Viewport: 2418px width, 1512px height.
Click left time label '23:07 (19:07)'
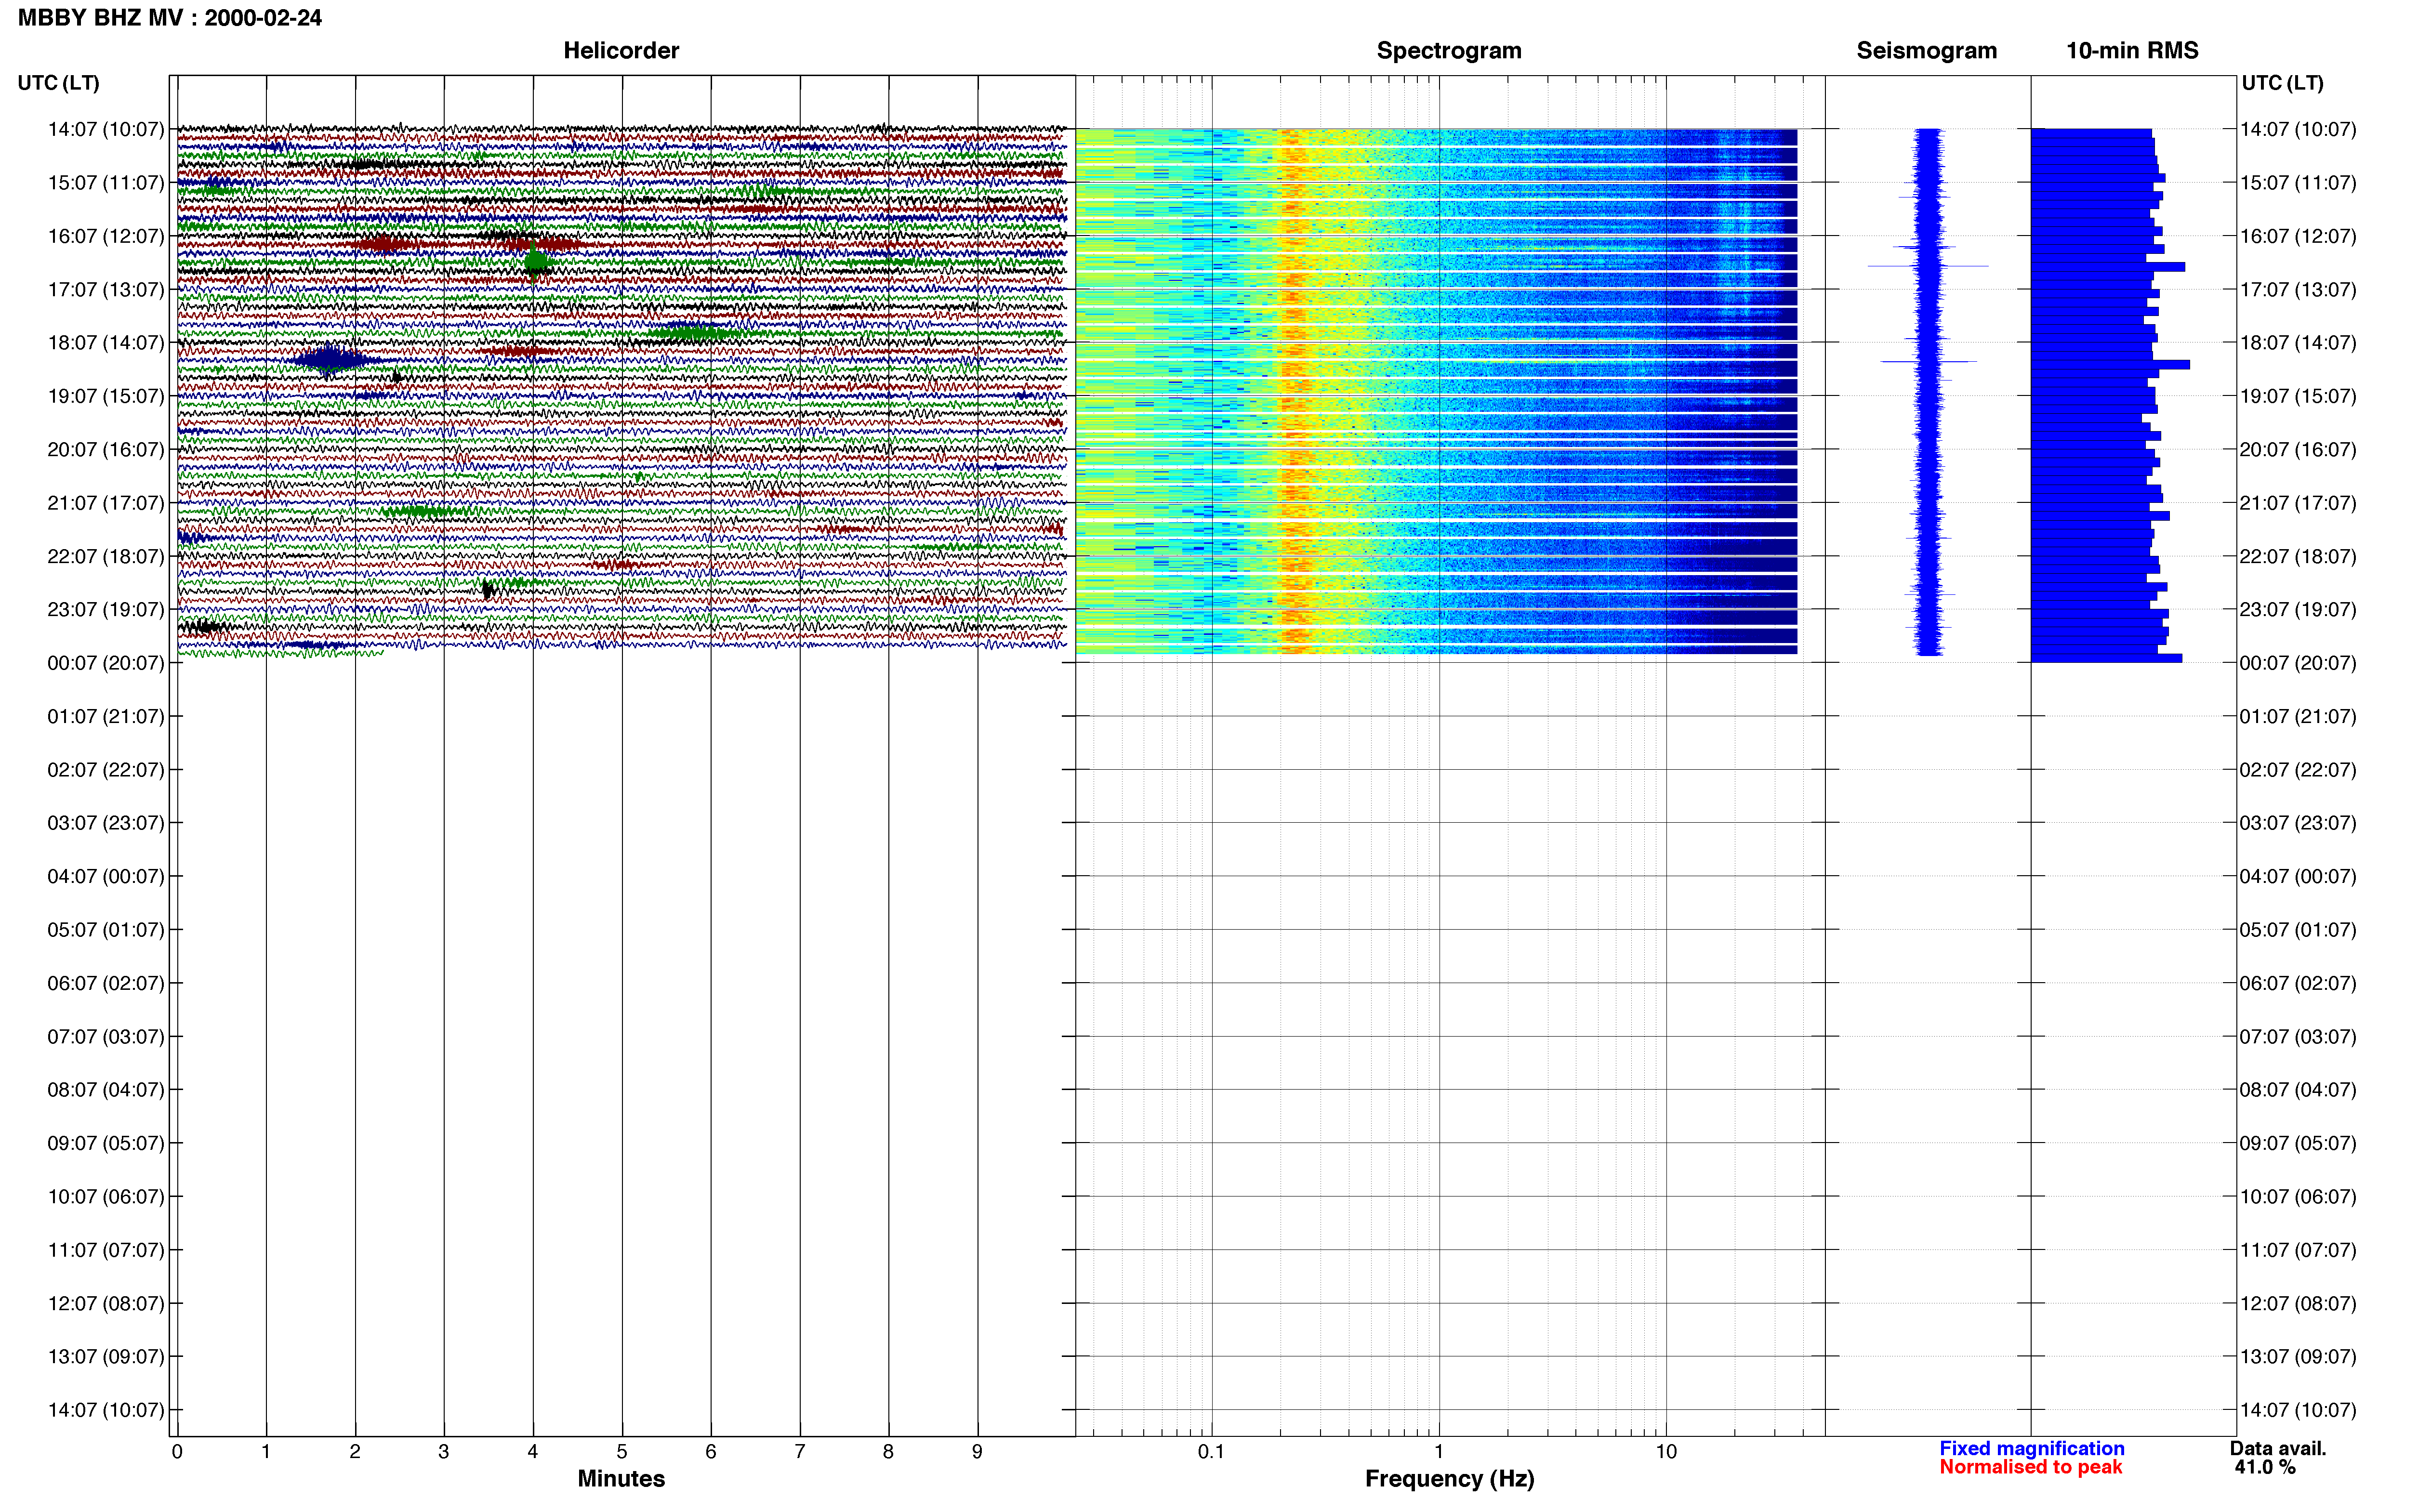[x=106, y=609]
